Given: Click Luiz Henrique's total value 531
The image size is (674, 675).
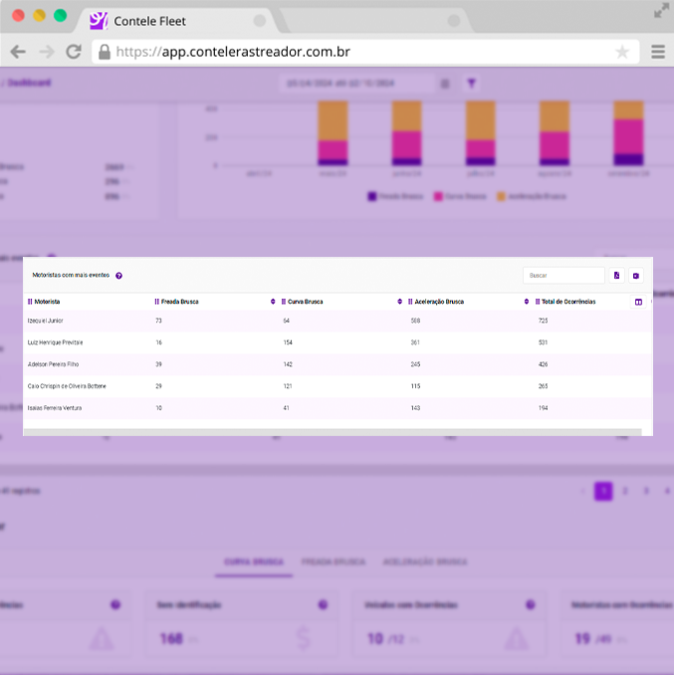Looking at the screenshot, I should 543,342.
